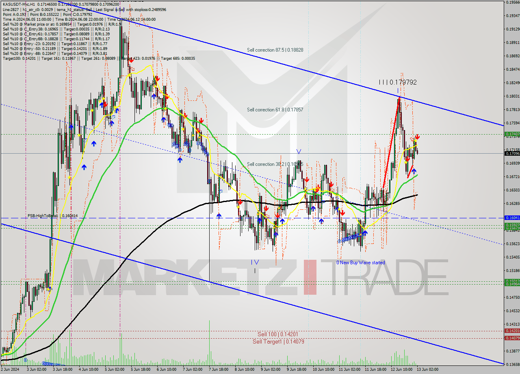Screen dimensions: 520x374
Task: Click the 'Point A:0.193' info line
Action: [47, 14]
